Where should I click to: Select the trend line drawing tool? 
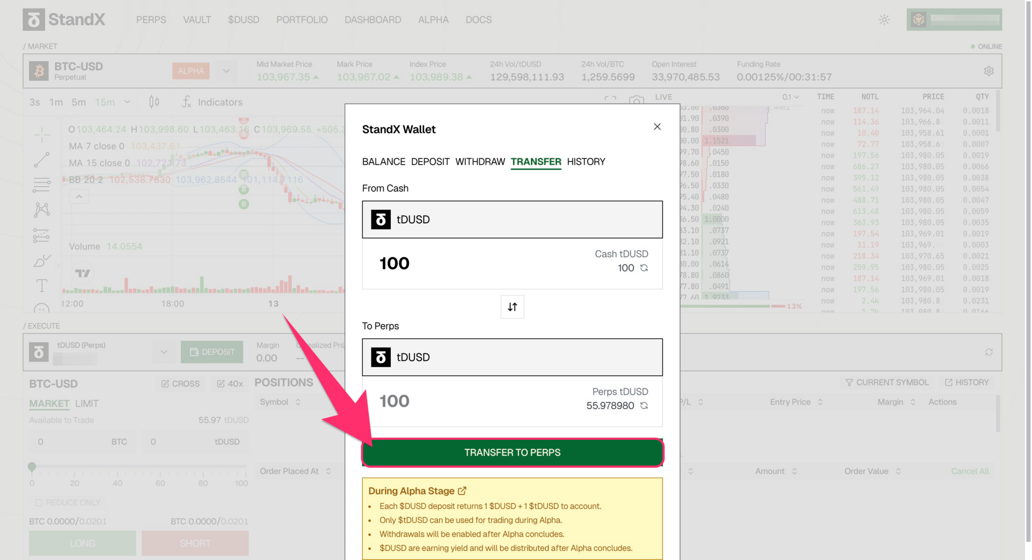[41, 159]
